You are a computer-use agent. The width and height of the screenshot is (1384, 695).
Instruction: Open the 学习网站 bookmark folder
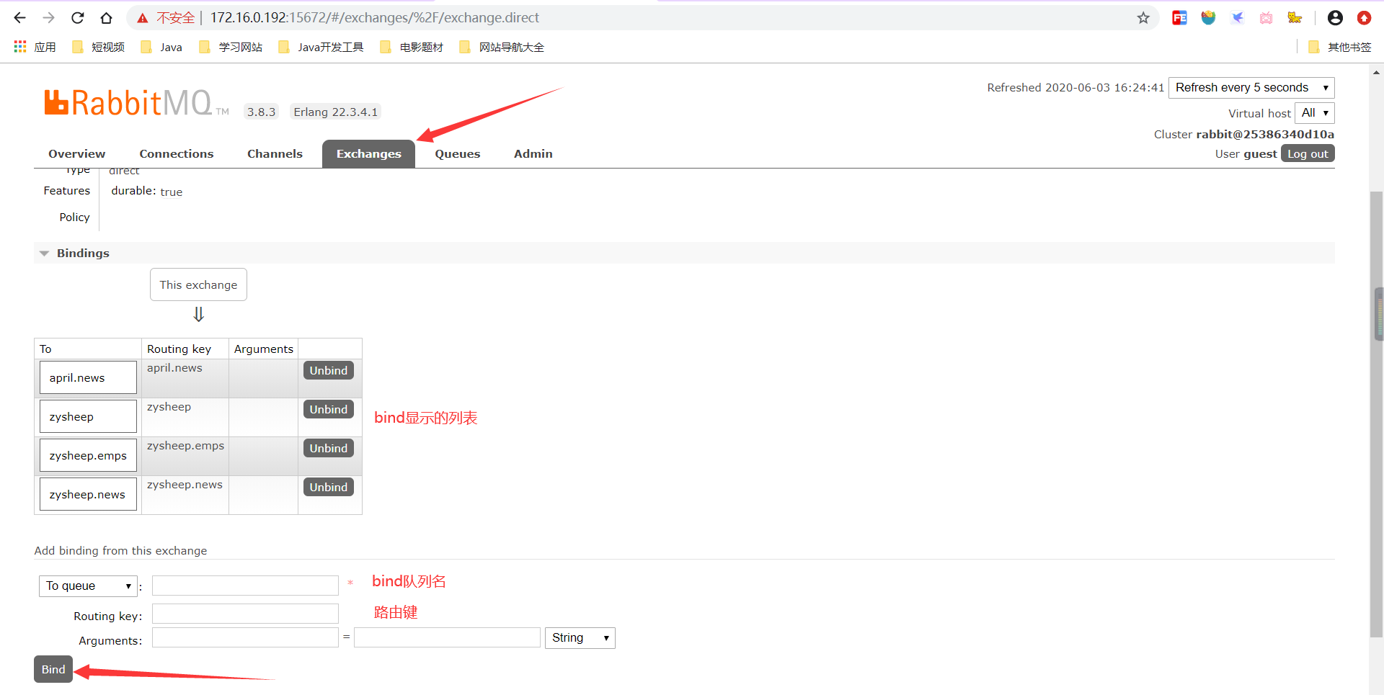[x=231, y=47]
